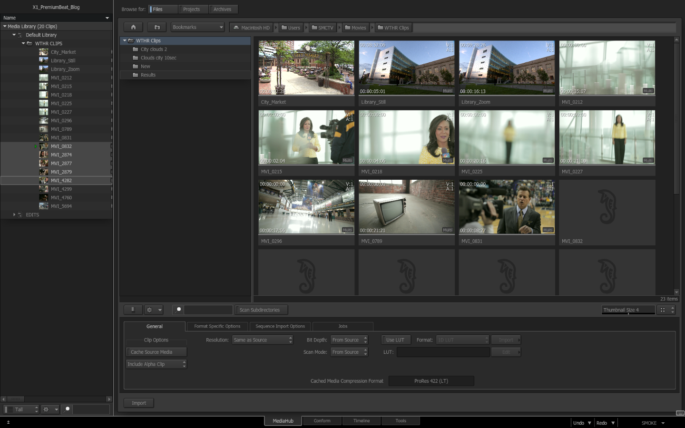The width and height of the screenshot is (685, 428).
Task: Click the ProRes 422 (LT) format button
Action: coord(431,381)
